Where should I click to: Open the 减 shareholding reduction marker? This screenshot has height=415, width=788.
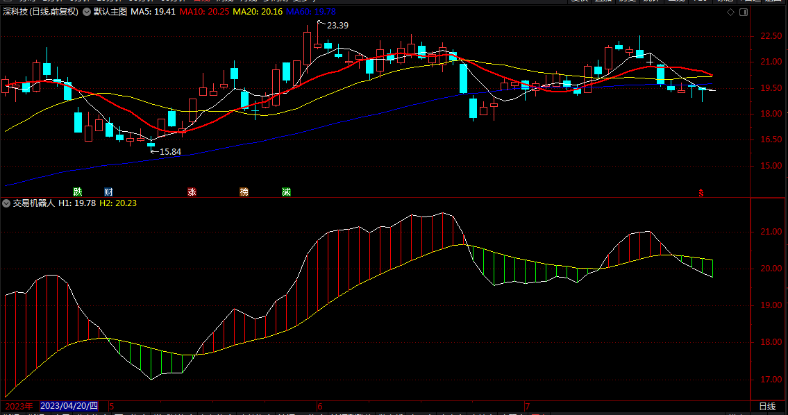tap(287, 192)
